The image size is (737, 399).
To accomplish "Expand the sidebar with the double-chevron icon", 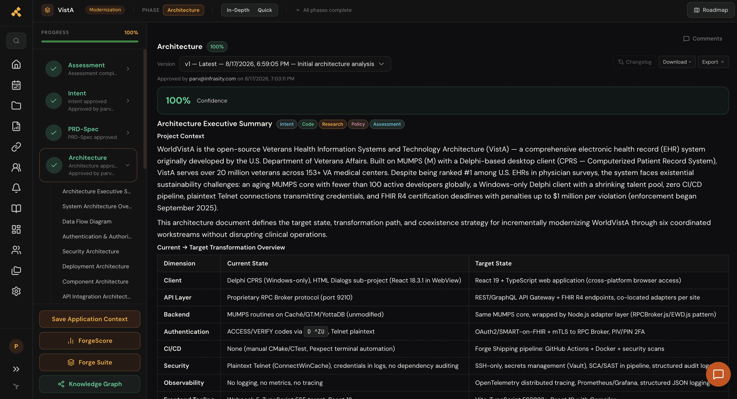I will click(16, 369).
